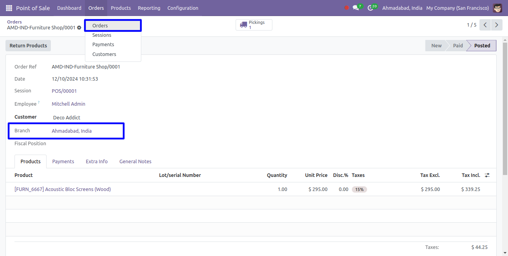The height and width of the screenshot is (256, 508).
Task: Go to the next order record
Action: pyautogui.click(x=497, y=25)
